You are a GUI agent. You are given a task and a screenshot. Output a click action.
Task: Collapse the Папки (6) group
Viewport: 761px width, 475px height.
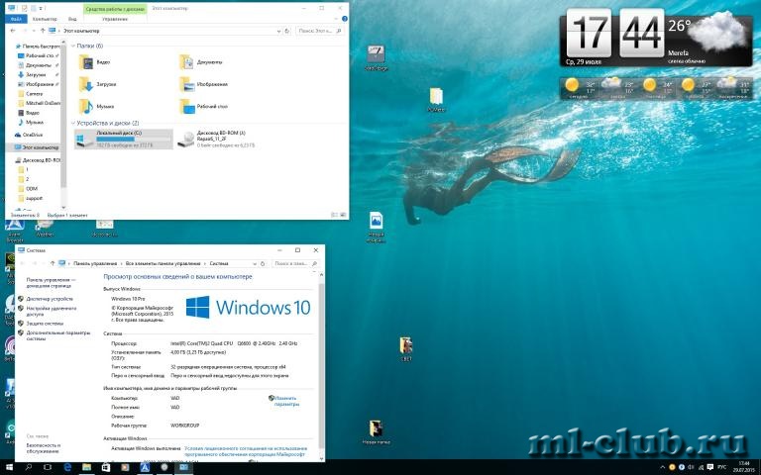pos(72,46)
